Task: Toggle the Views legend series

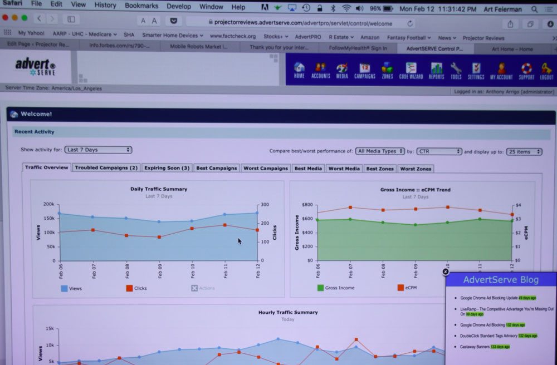Action: (x=71, y=288)
